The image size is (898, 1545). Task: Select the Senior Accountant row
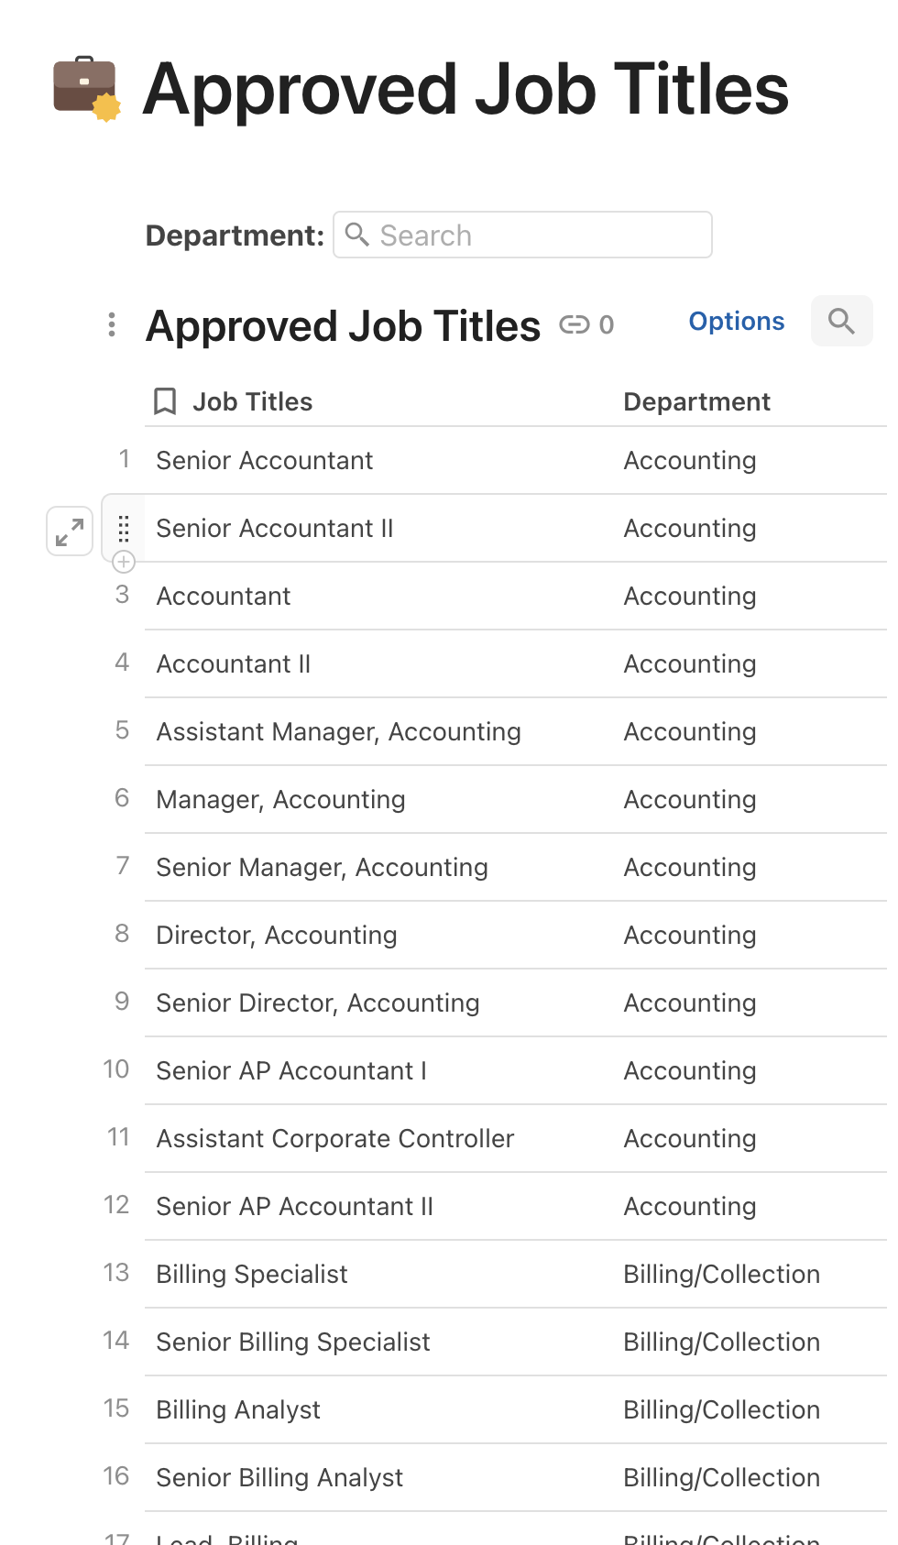(264, 460)
